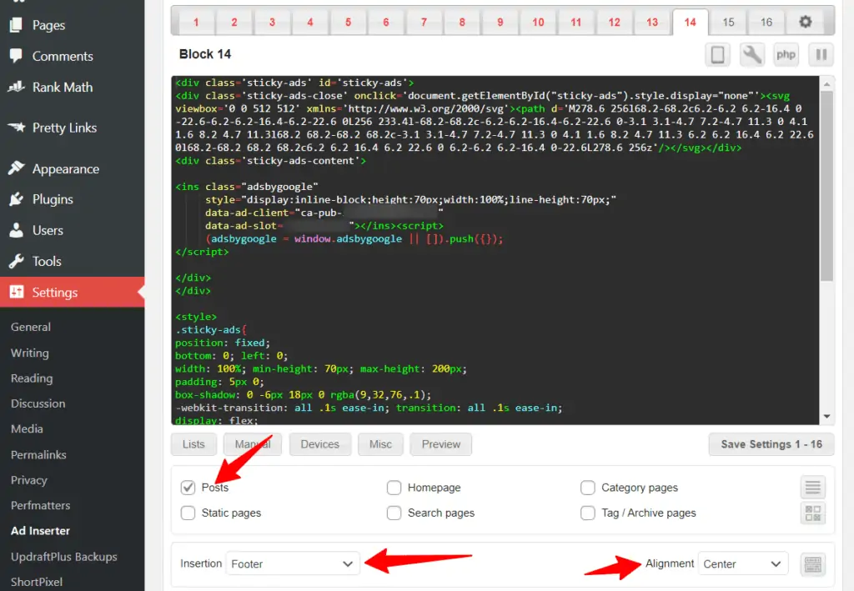Open General settings submenu
Image resolution: width=854 pixels, height=591 pixels.
coord(31,327)
